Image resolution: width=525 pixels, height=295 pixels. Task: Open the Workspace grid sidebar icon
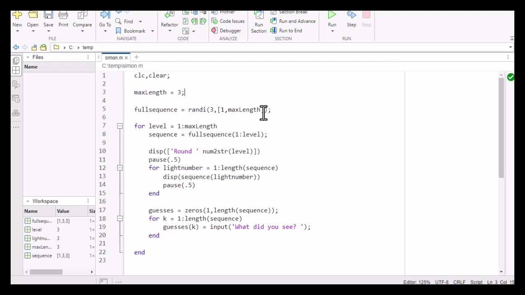pos(16,70)
